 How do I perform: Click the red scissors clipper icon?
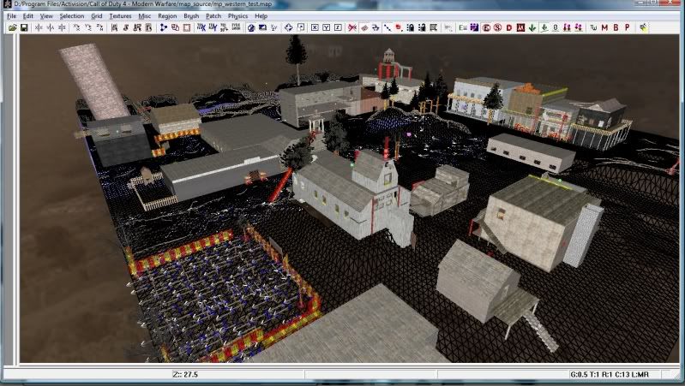coord(352,27)
